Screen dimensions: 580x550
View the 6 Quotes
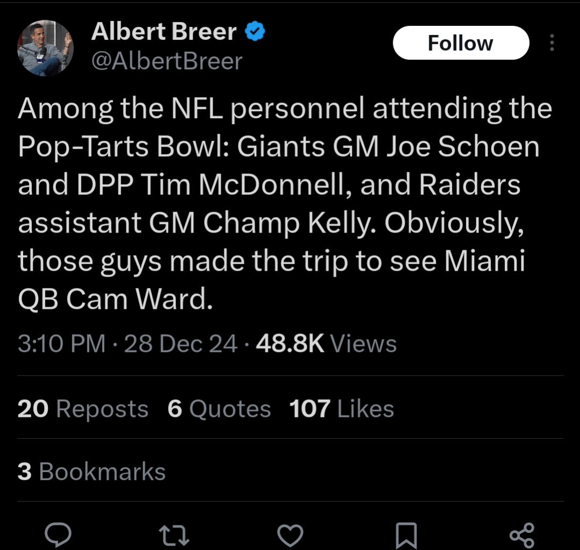(x=219, y=409)
